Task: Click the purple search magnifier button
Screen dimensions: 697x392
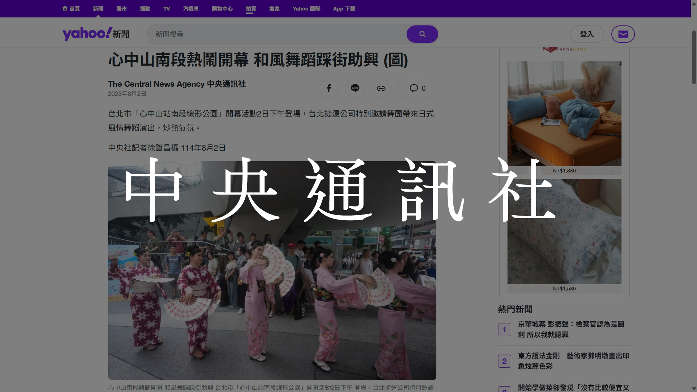Action: coord(422,34)
